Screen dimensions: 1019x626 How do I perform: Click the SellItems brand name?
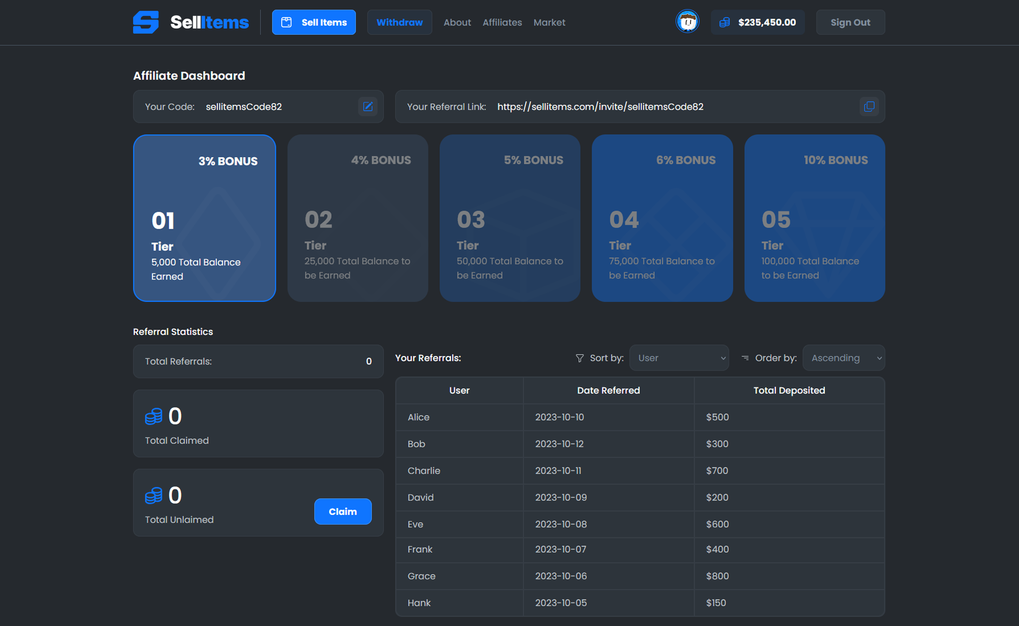209,22
